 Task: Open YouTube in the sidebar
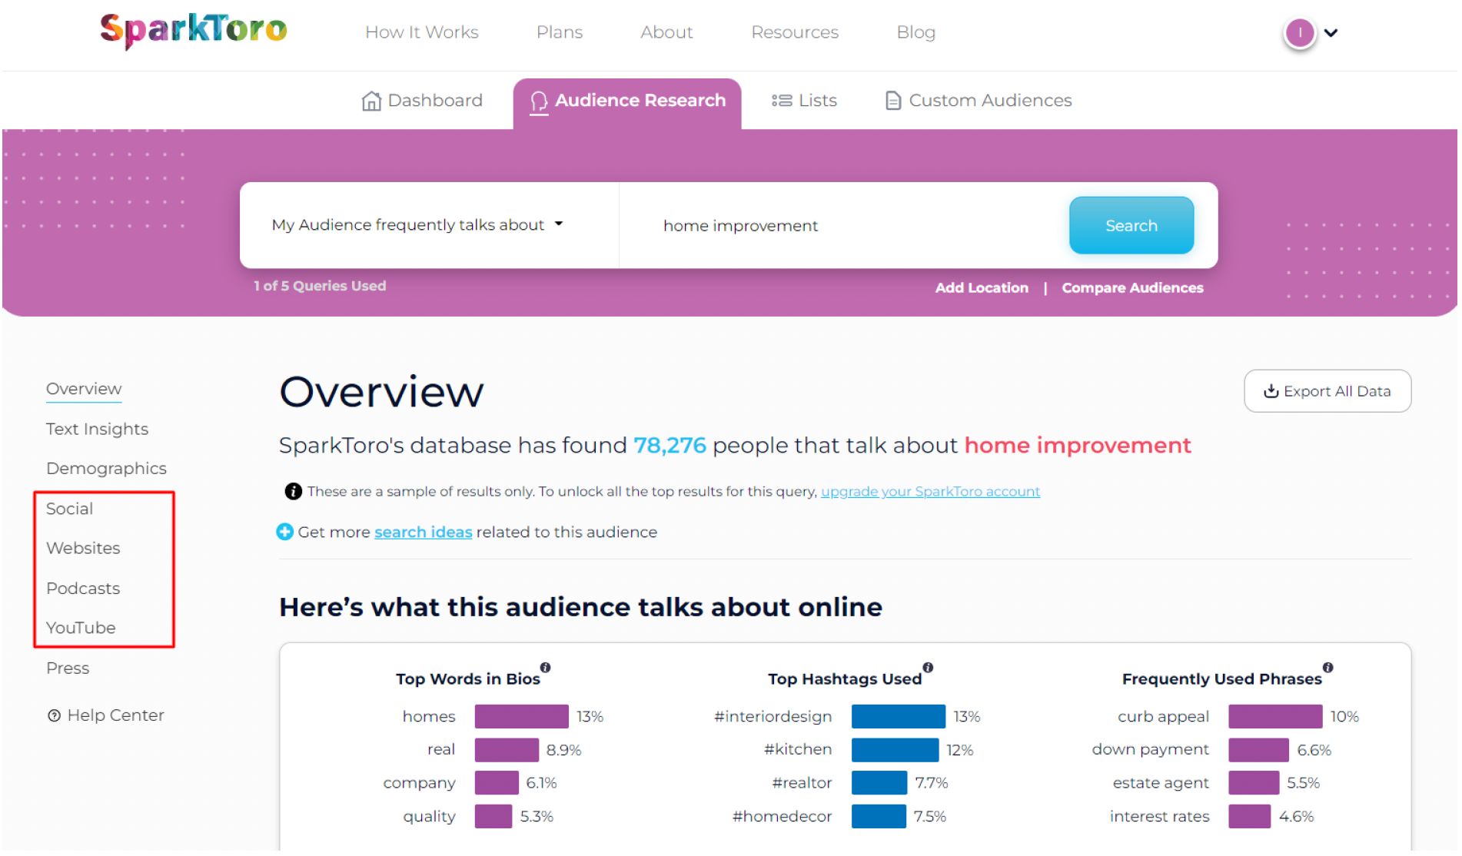click(81, 629)
